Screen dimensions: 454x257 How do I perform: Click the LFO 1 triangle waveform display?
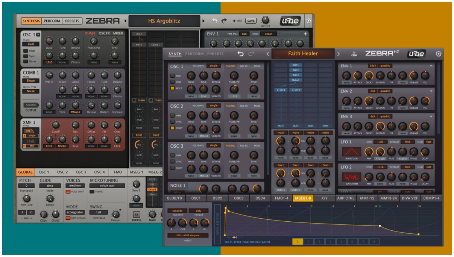(x=351, y=152)
